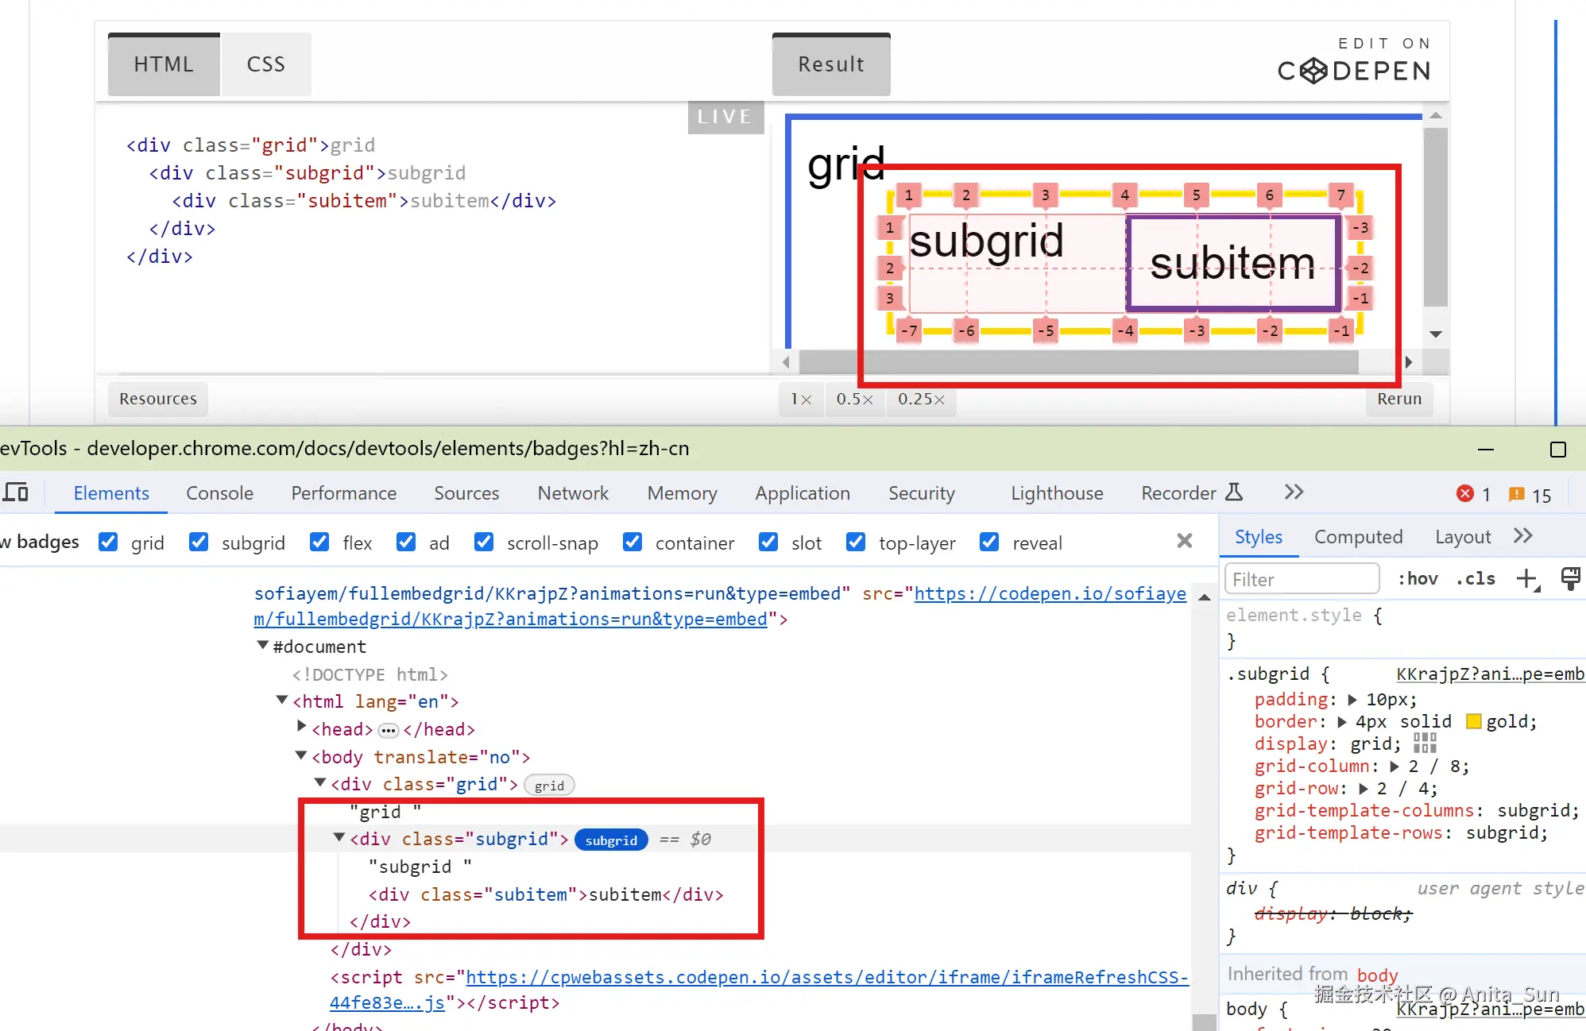Show more DevTools tabs via double chevron

click(1294, 492)
